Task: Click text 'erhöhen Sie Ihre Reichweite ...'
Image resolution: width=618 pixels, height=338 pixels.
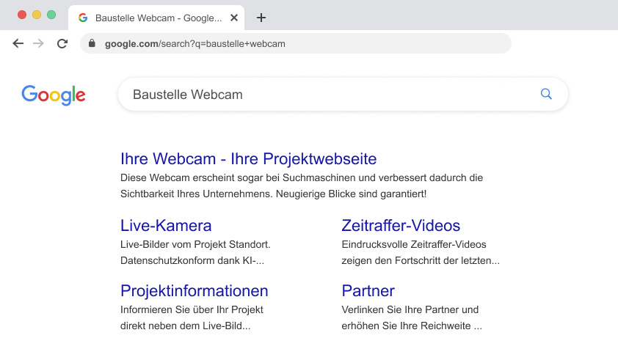Action: 412,326
